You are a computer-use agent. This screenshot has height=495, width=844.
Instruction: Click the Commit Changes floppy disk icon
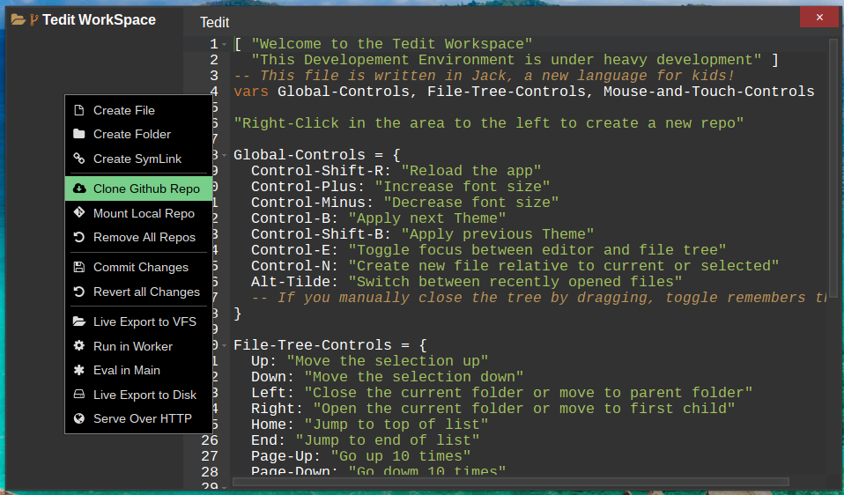click(79, 267)
